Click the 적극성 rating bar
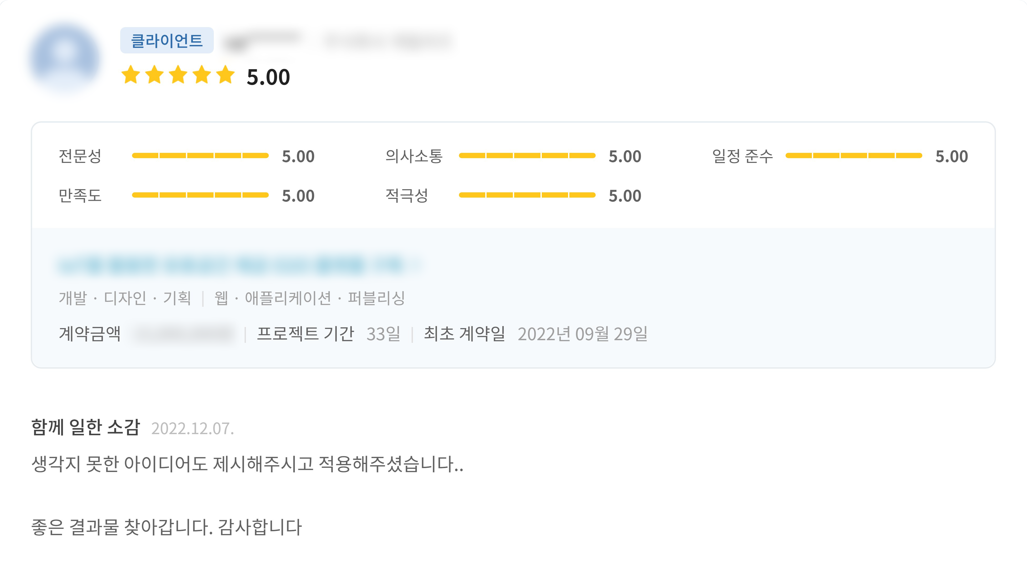 tap(527, 195)
